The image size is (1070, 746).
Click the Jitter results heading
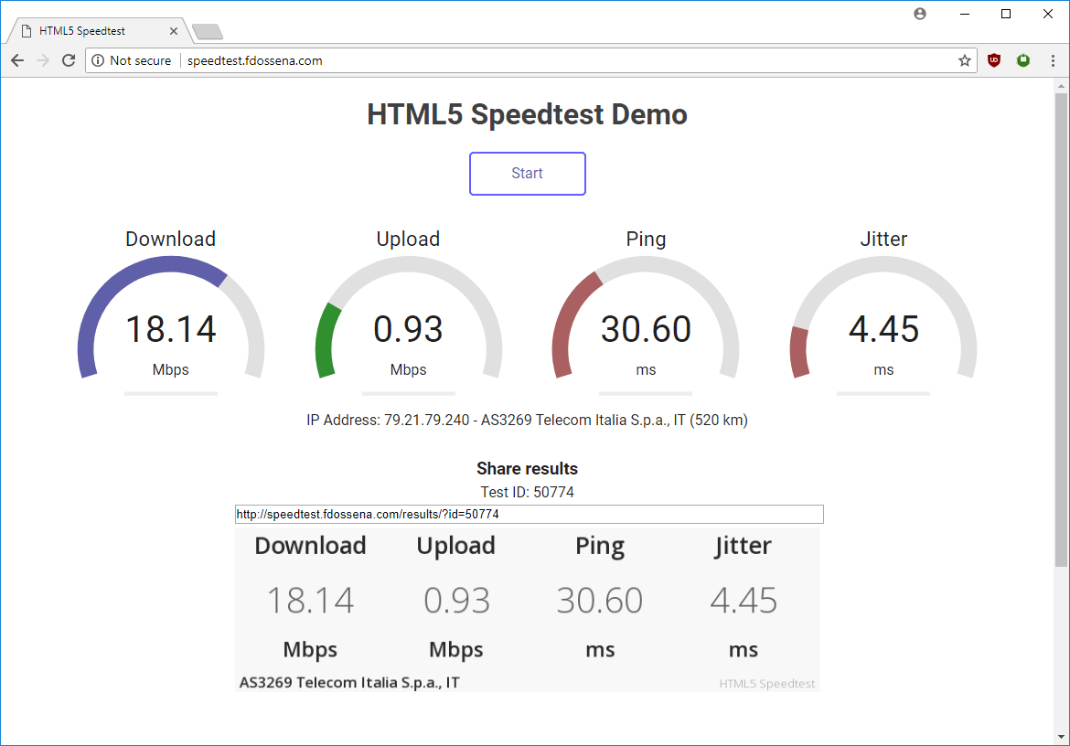coord(743,546)
